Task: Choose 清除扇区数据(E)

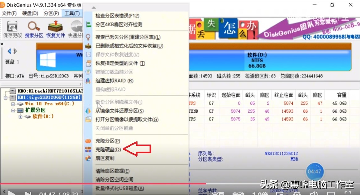Action: pos(112,171)
